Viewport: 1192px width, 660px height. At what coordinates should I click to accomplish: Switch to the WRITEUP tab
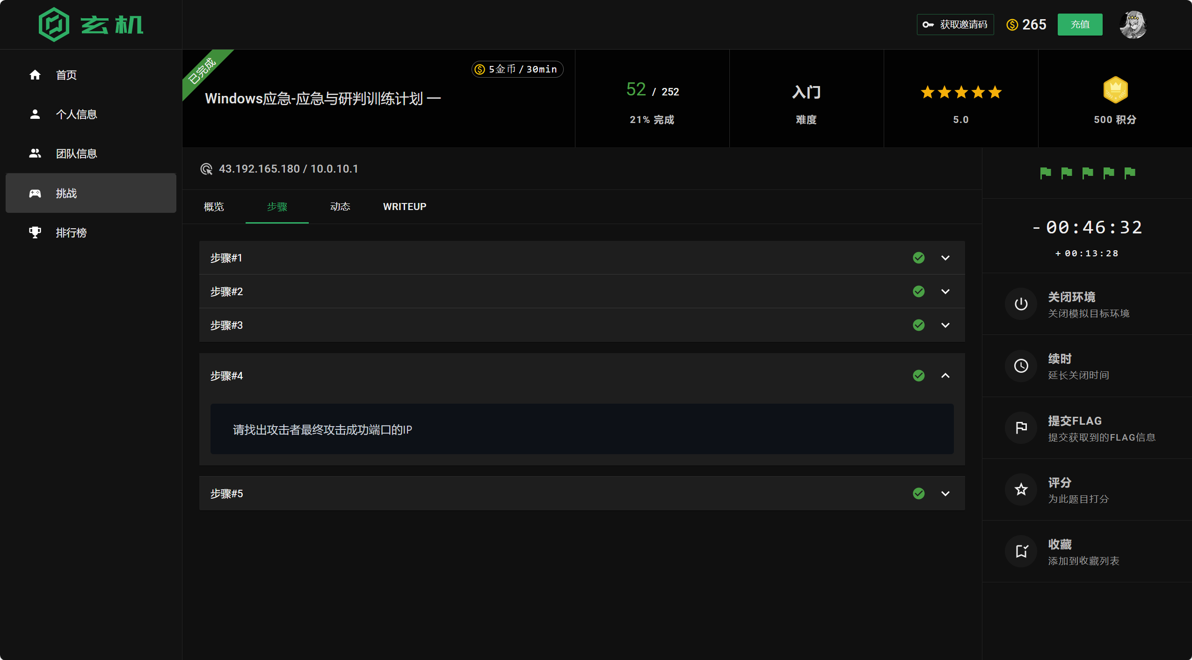coord(404,207)
